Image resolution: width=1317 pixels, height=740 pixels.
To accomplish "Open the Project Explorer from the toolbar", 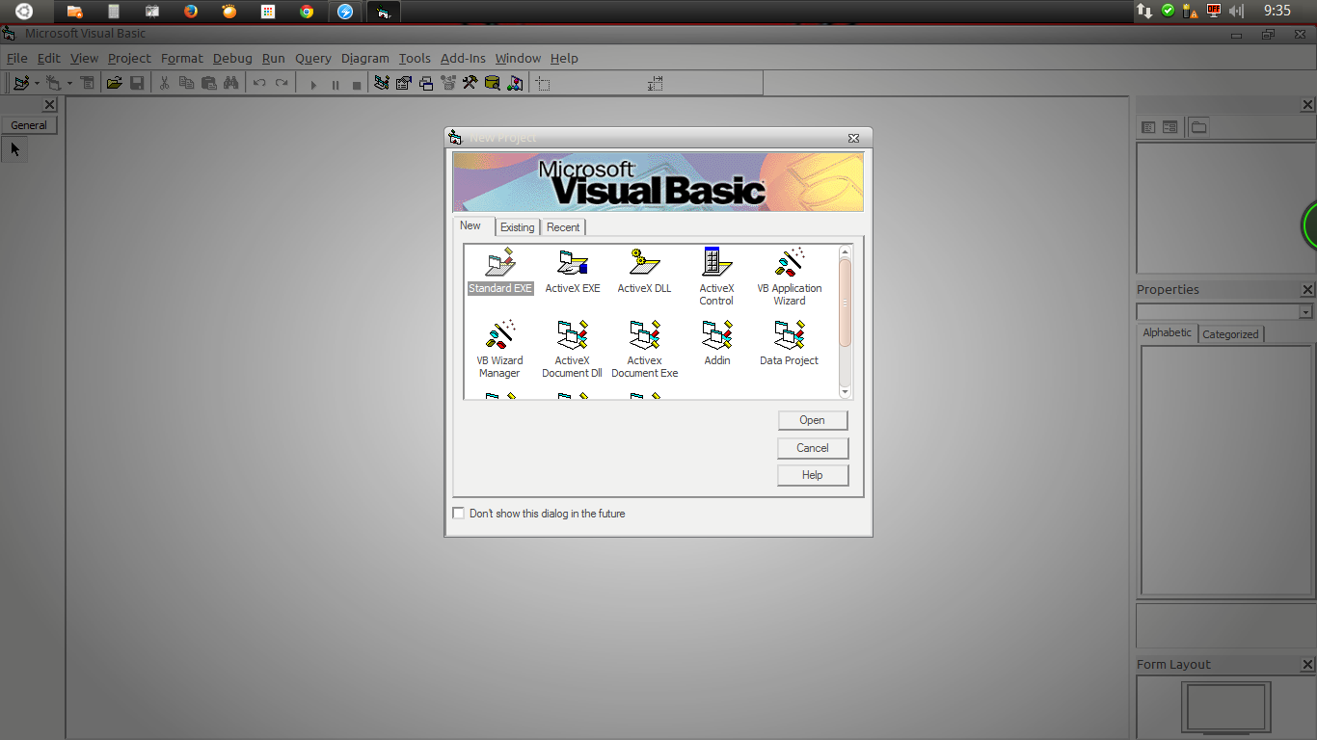I will coord(382,84).
